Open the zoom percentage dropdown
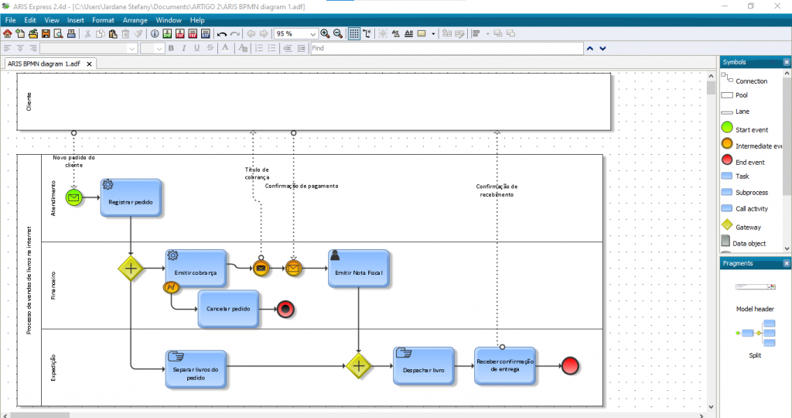The height and width of the screenshot is (418, 792). point(313,34)
